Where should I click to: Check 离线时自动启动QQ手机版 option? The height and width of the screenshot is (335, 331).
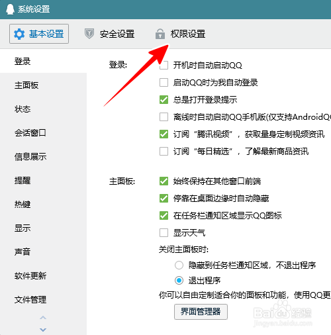tap(164, 117)
